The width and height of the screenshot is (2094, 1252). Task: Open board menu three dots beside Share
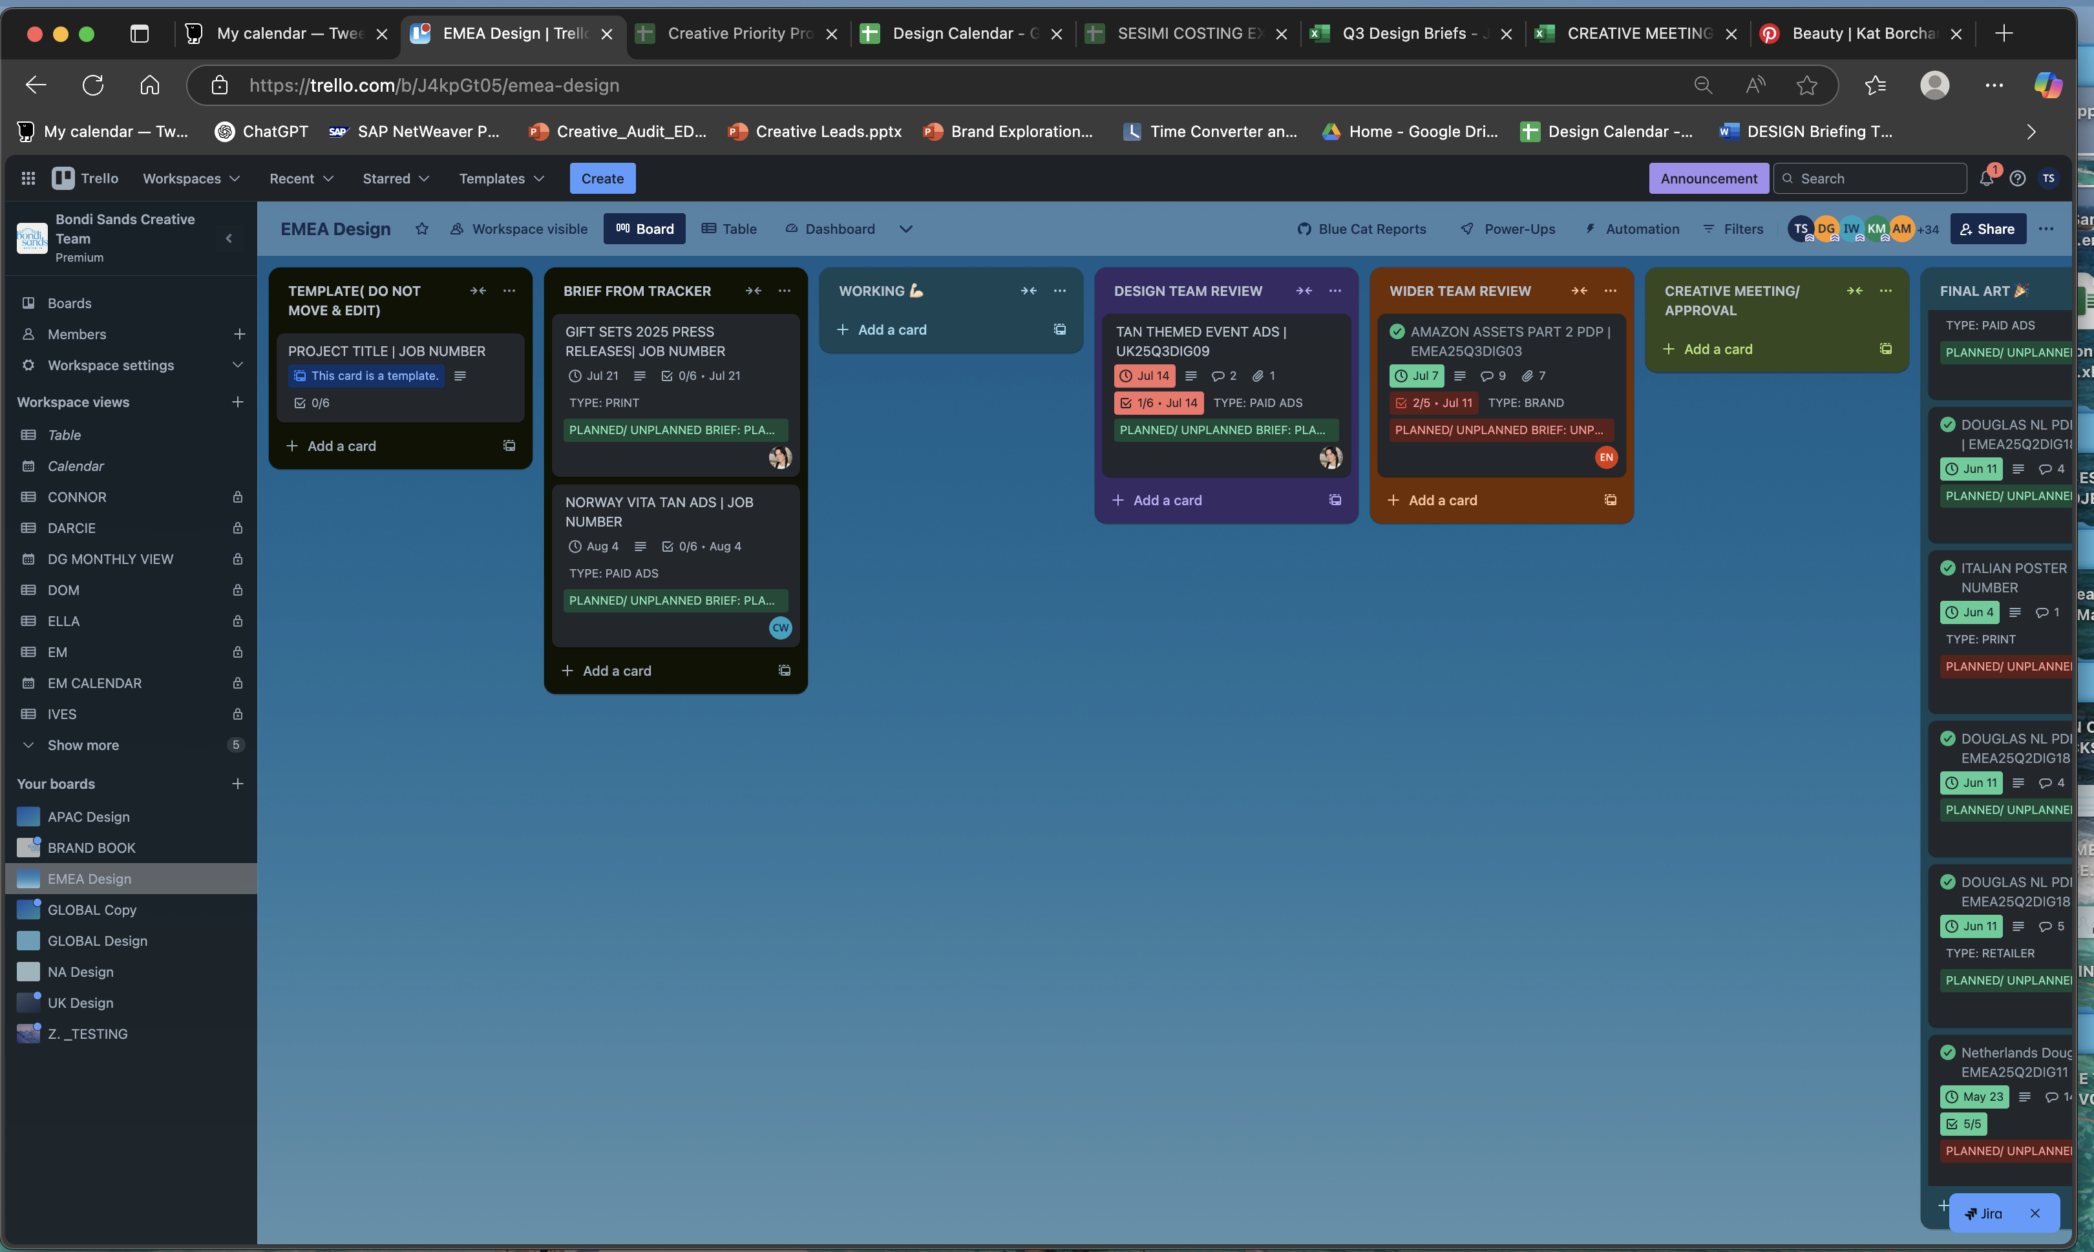pos(2046,229)
